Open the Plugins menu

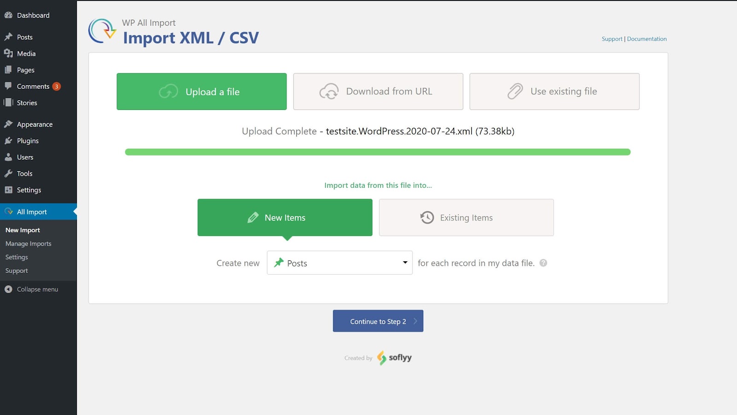[x=38, y=141]
